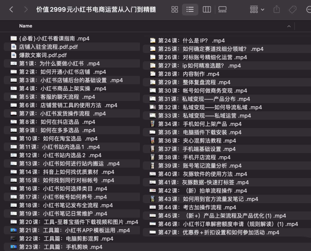Click thumbnail of 第32课：如何导流私域

153,107
